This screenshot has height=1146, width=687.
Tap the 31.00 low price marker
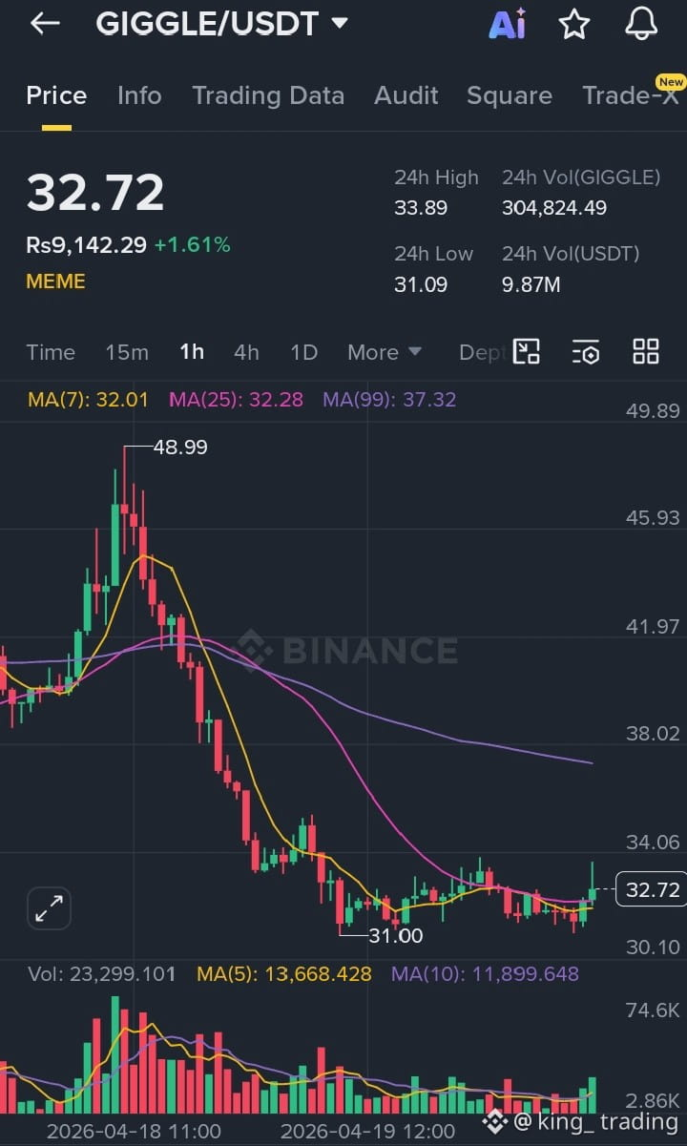click(x=396, y=936)
